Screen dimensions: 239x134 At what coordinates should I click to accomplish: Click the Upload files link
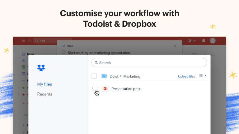pyautogui.click(x=186, y=76)
